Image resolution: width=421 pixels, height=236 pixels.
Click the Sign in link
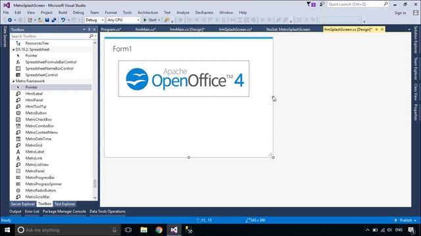(x=400, y=13)
